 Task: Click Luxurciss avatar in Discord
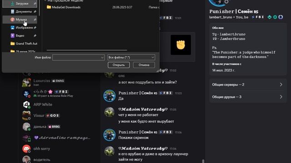click(x=26, y=82)
